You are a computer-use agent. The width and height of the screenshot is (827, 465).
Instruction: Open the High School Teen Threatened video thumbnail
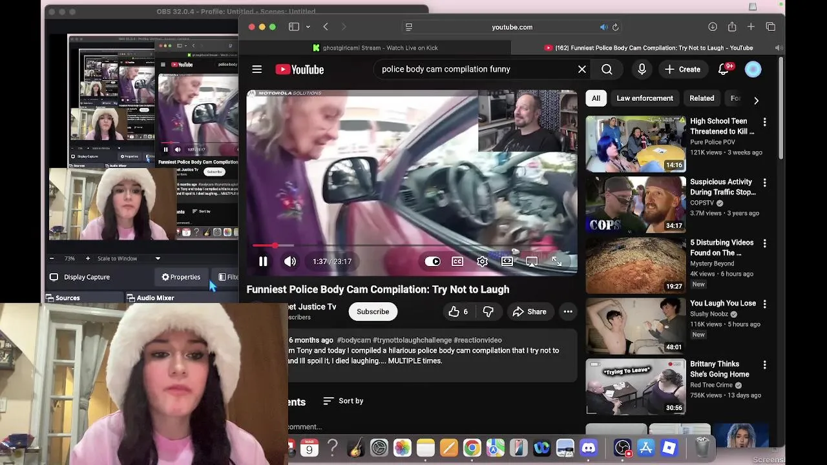click(636, 144)
